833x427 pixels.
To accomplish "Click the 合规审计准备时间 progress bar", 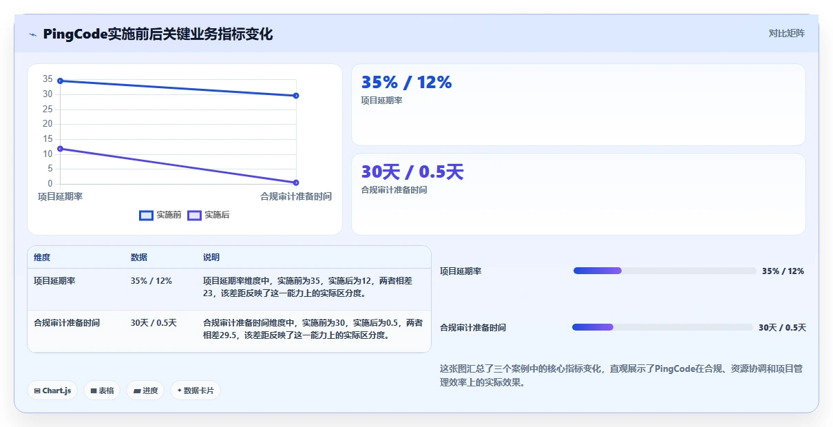I will 662,327.
